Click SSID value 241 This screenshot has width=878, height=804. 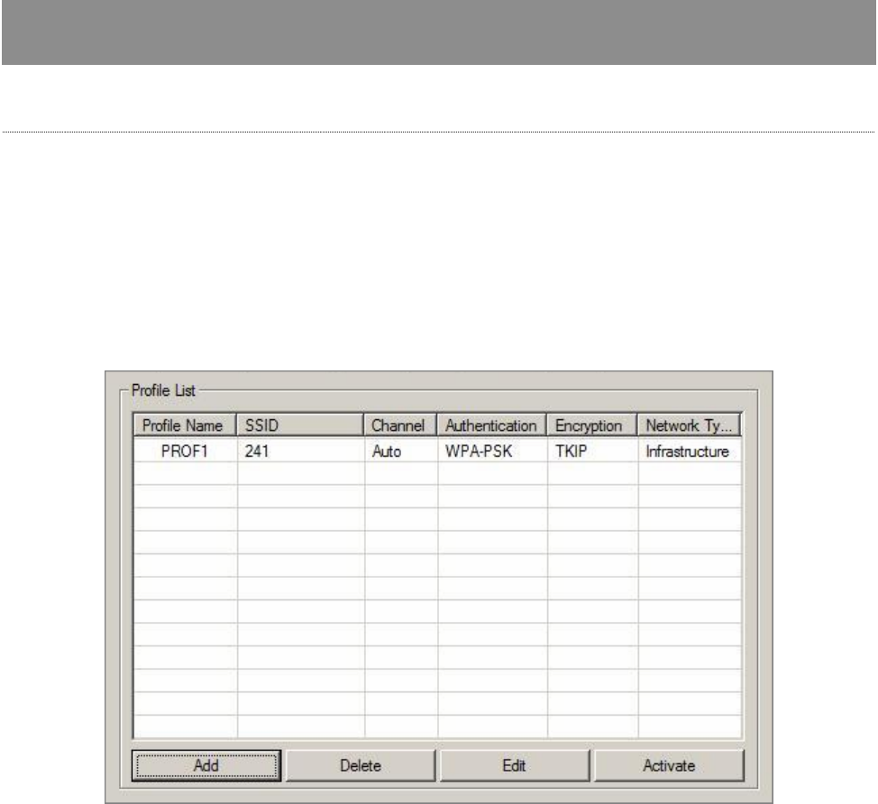coord(257,452)
